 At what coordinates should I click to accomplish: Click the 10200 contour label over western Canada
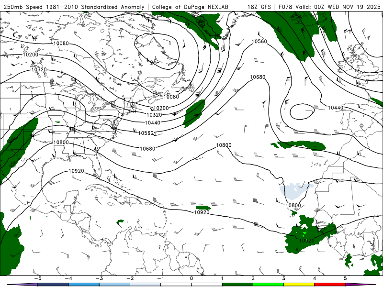pos(31,55)
